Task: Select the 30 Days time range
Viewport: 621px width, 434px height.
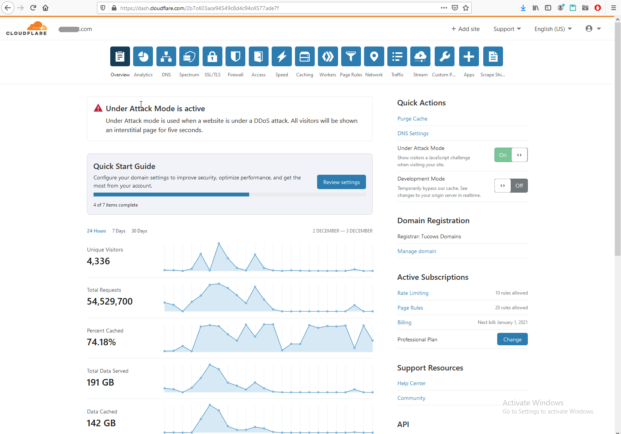Action: [139, 231]
